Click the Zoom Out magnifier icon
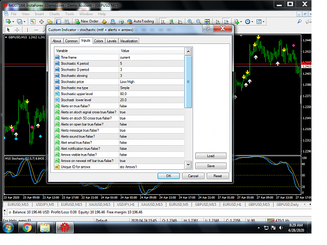The image size is (327, 245). (x=198, y=21)
